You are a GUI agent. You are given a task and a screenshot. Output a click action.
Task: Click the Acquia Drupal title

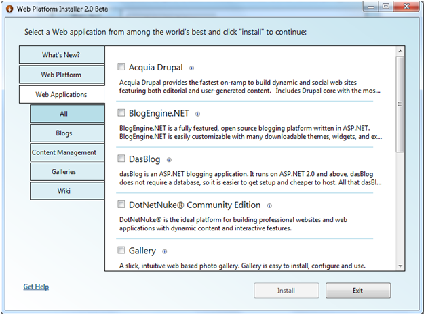[x=155, y=67]
